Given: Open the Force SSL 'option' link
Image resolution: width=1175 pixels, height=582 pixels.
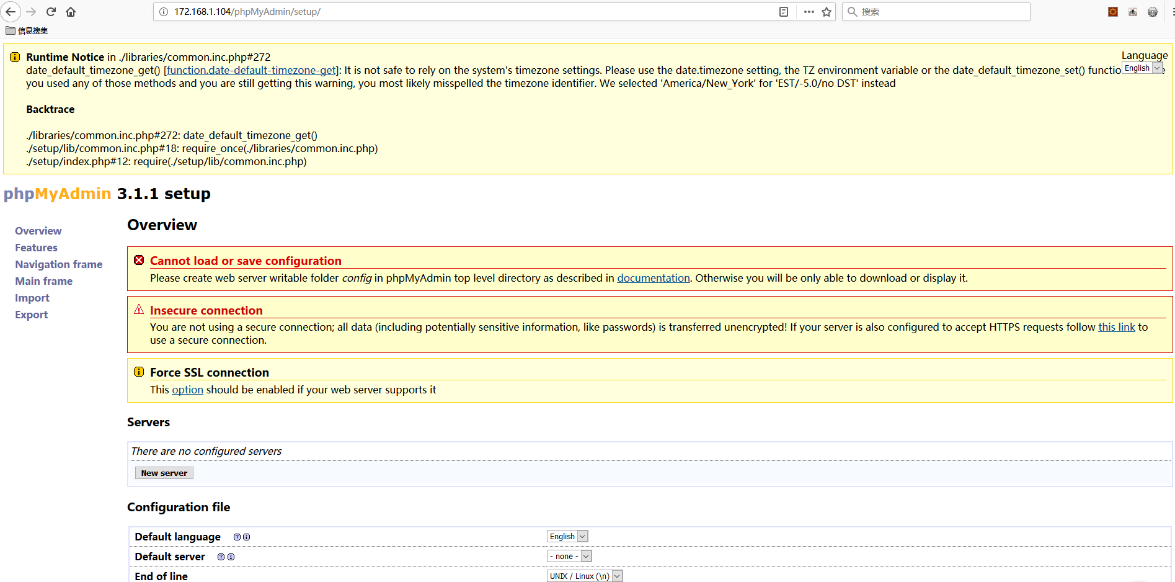Looking at the screenshot, I should coord(187,390).
